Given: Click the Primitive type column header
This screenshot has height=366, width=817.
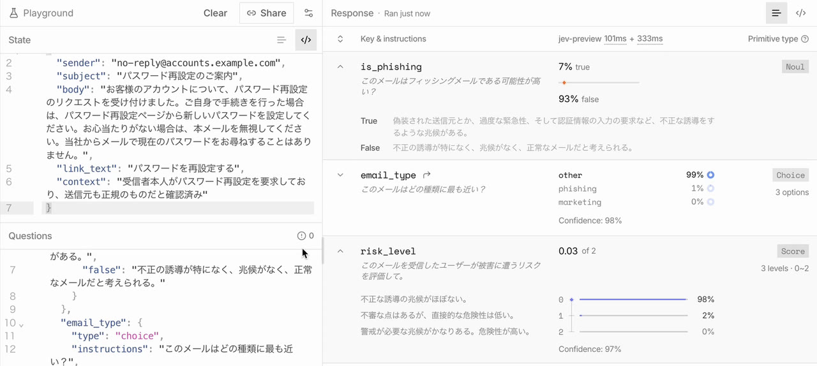Looking at the screenshot, I should coord(773,39).
